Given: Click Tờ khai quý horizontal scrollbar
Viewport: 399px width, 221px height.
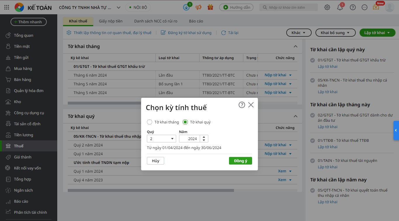Looking at the screenshot, I should tap(151, 190).
